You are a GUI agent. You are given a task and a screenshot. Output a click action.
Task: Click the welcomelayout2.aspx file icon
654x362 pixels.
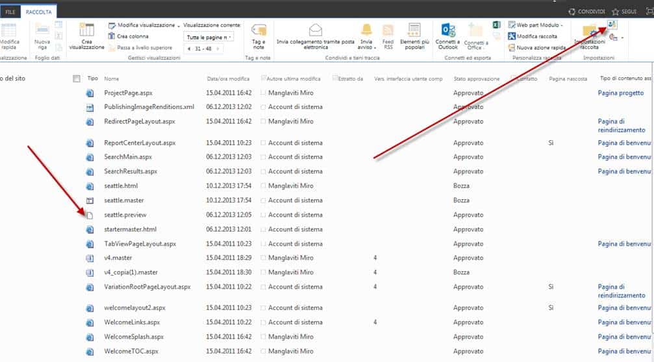(x=90, y=308)
